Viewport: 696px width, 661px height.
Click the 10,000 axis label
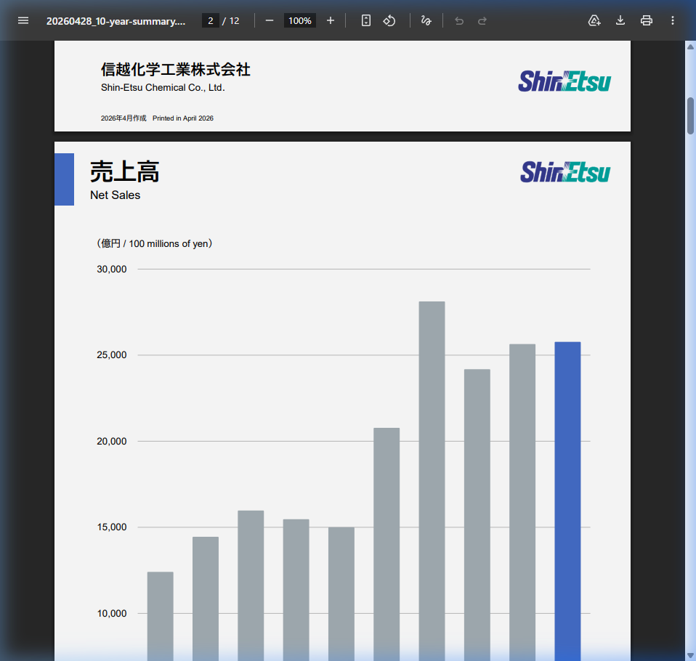click(111, 614)
